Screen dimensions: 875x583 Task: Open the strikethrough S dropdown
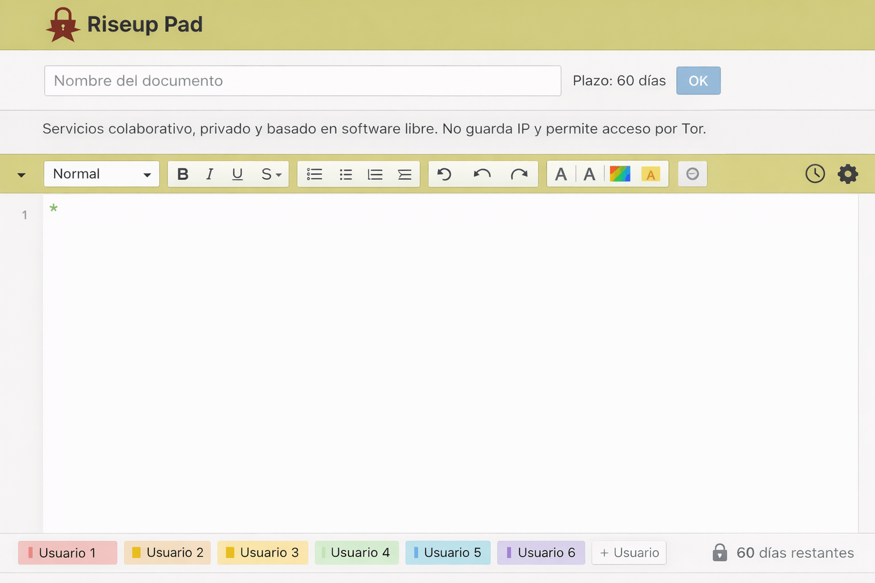[x=271, y=174]
